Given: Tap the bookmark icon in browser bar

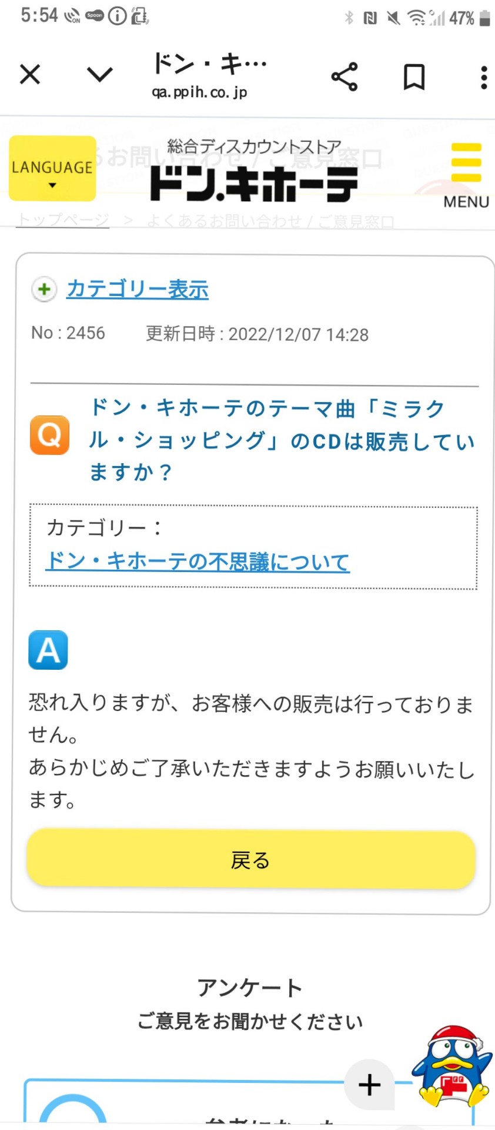Looking at the screenshot, I should click(413, 75).
